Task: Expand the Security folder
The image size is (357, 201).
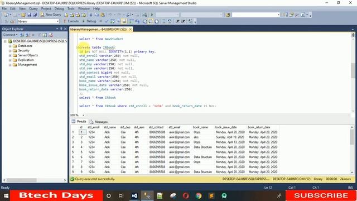Action: pyautogui.click(x=10, y=51)
